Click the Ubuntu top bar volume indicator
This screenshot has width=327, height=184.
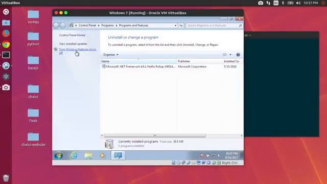[298, 3]
